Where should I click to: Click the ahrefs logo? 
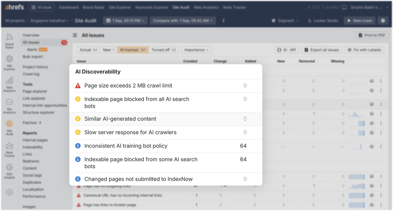(14, 7)
